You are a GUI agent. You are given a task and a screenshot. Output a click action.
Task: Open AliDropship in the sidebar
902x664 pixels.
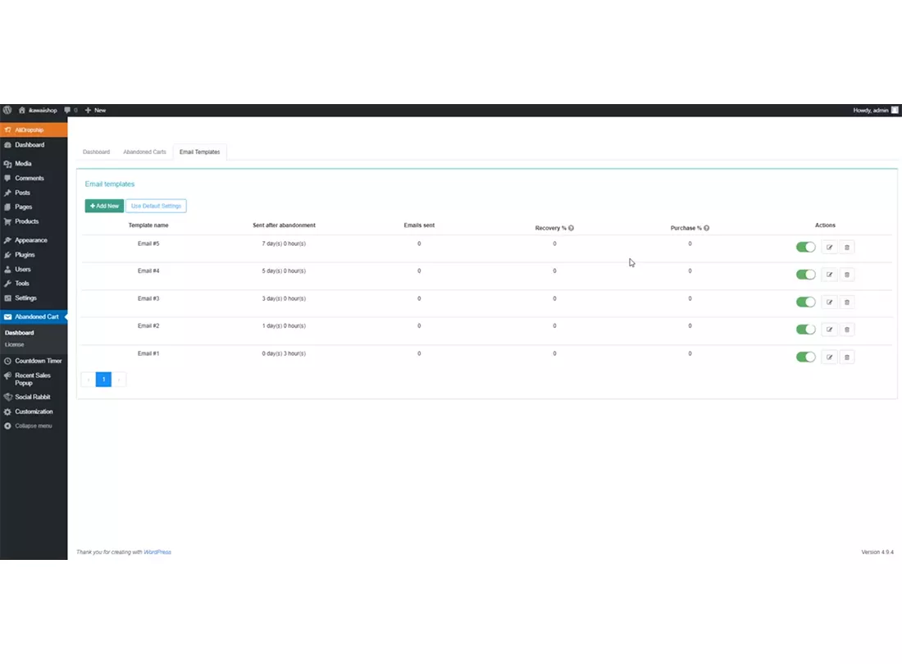click(x=34, y=130)
